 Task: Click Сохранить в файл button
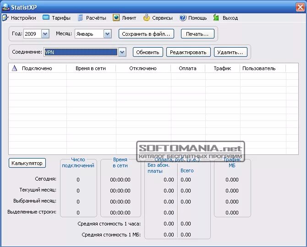(x=146, y=34)
